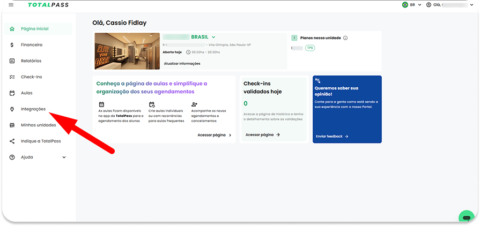Open the hamburger menu icon
This screenshot has width=480, height=226.
pos(11,5)
